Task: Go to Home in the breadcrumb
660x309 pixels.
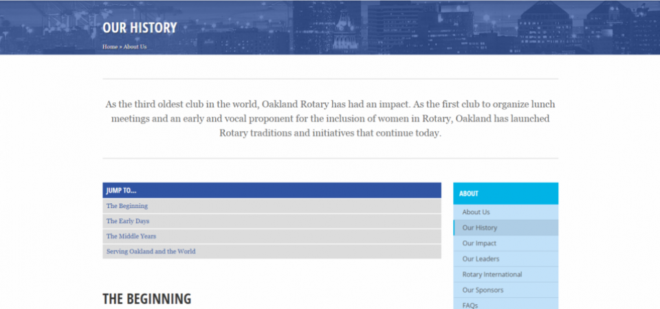Action: [110, 47]
